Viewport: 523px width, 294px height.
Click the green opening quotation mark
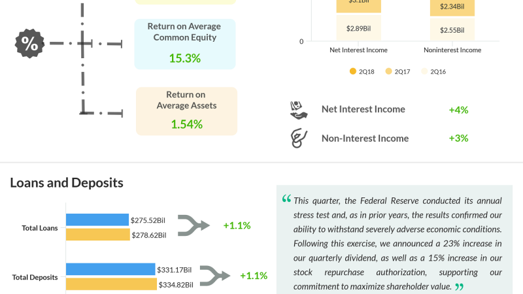coord(286,199)
